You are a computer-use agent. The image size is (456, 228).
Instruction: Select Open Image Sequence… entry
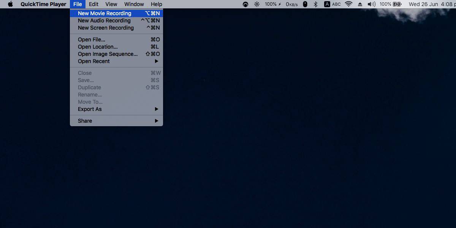[x=116, y=54]
